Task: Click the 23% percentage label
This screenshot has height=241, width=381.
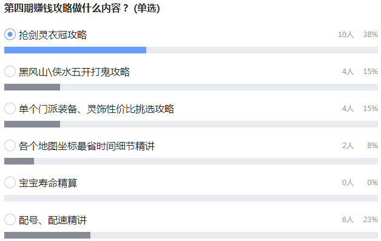Action: click(x=370, y=220)
